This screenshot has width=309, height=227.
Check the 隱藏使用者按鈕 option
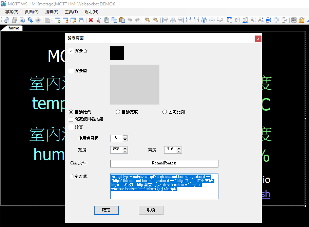point(71,119)
